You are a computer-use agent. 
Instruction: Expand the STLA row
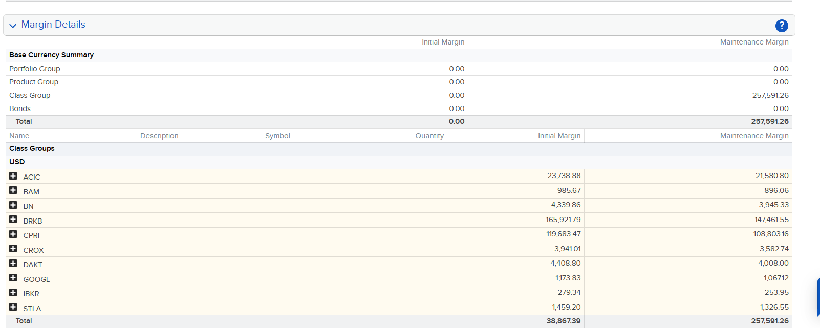(13, 307)
